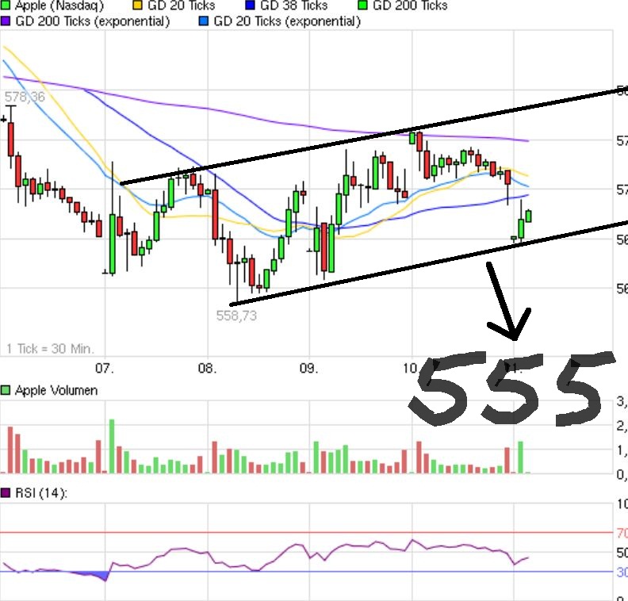Click the 'GD 20 Ticks (exponential)' legend label
Image resolution: width=628 pixels, height=601 pixels.
[x=287, y=21]
